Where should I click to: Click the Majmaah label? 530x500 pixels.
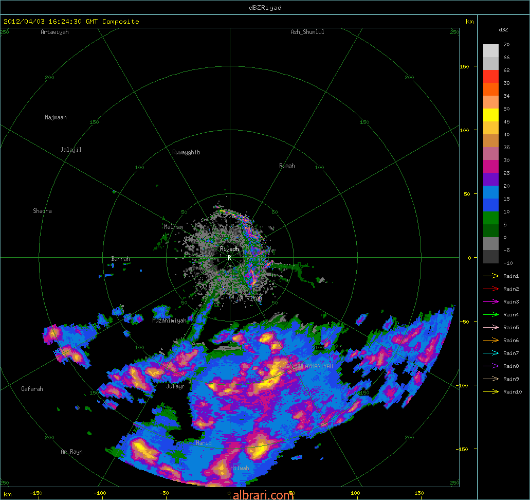pos(56,117)
